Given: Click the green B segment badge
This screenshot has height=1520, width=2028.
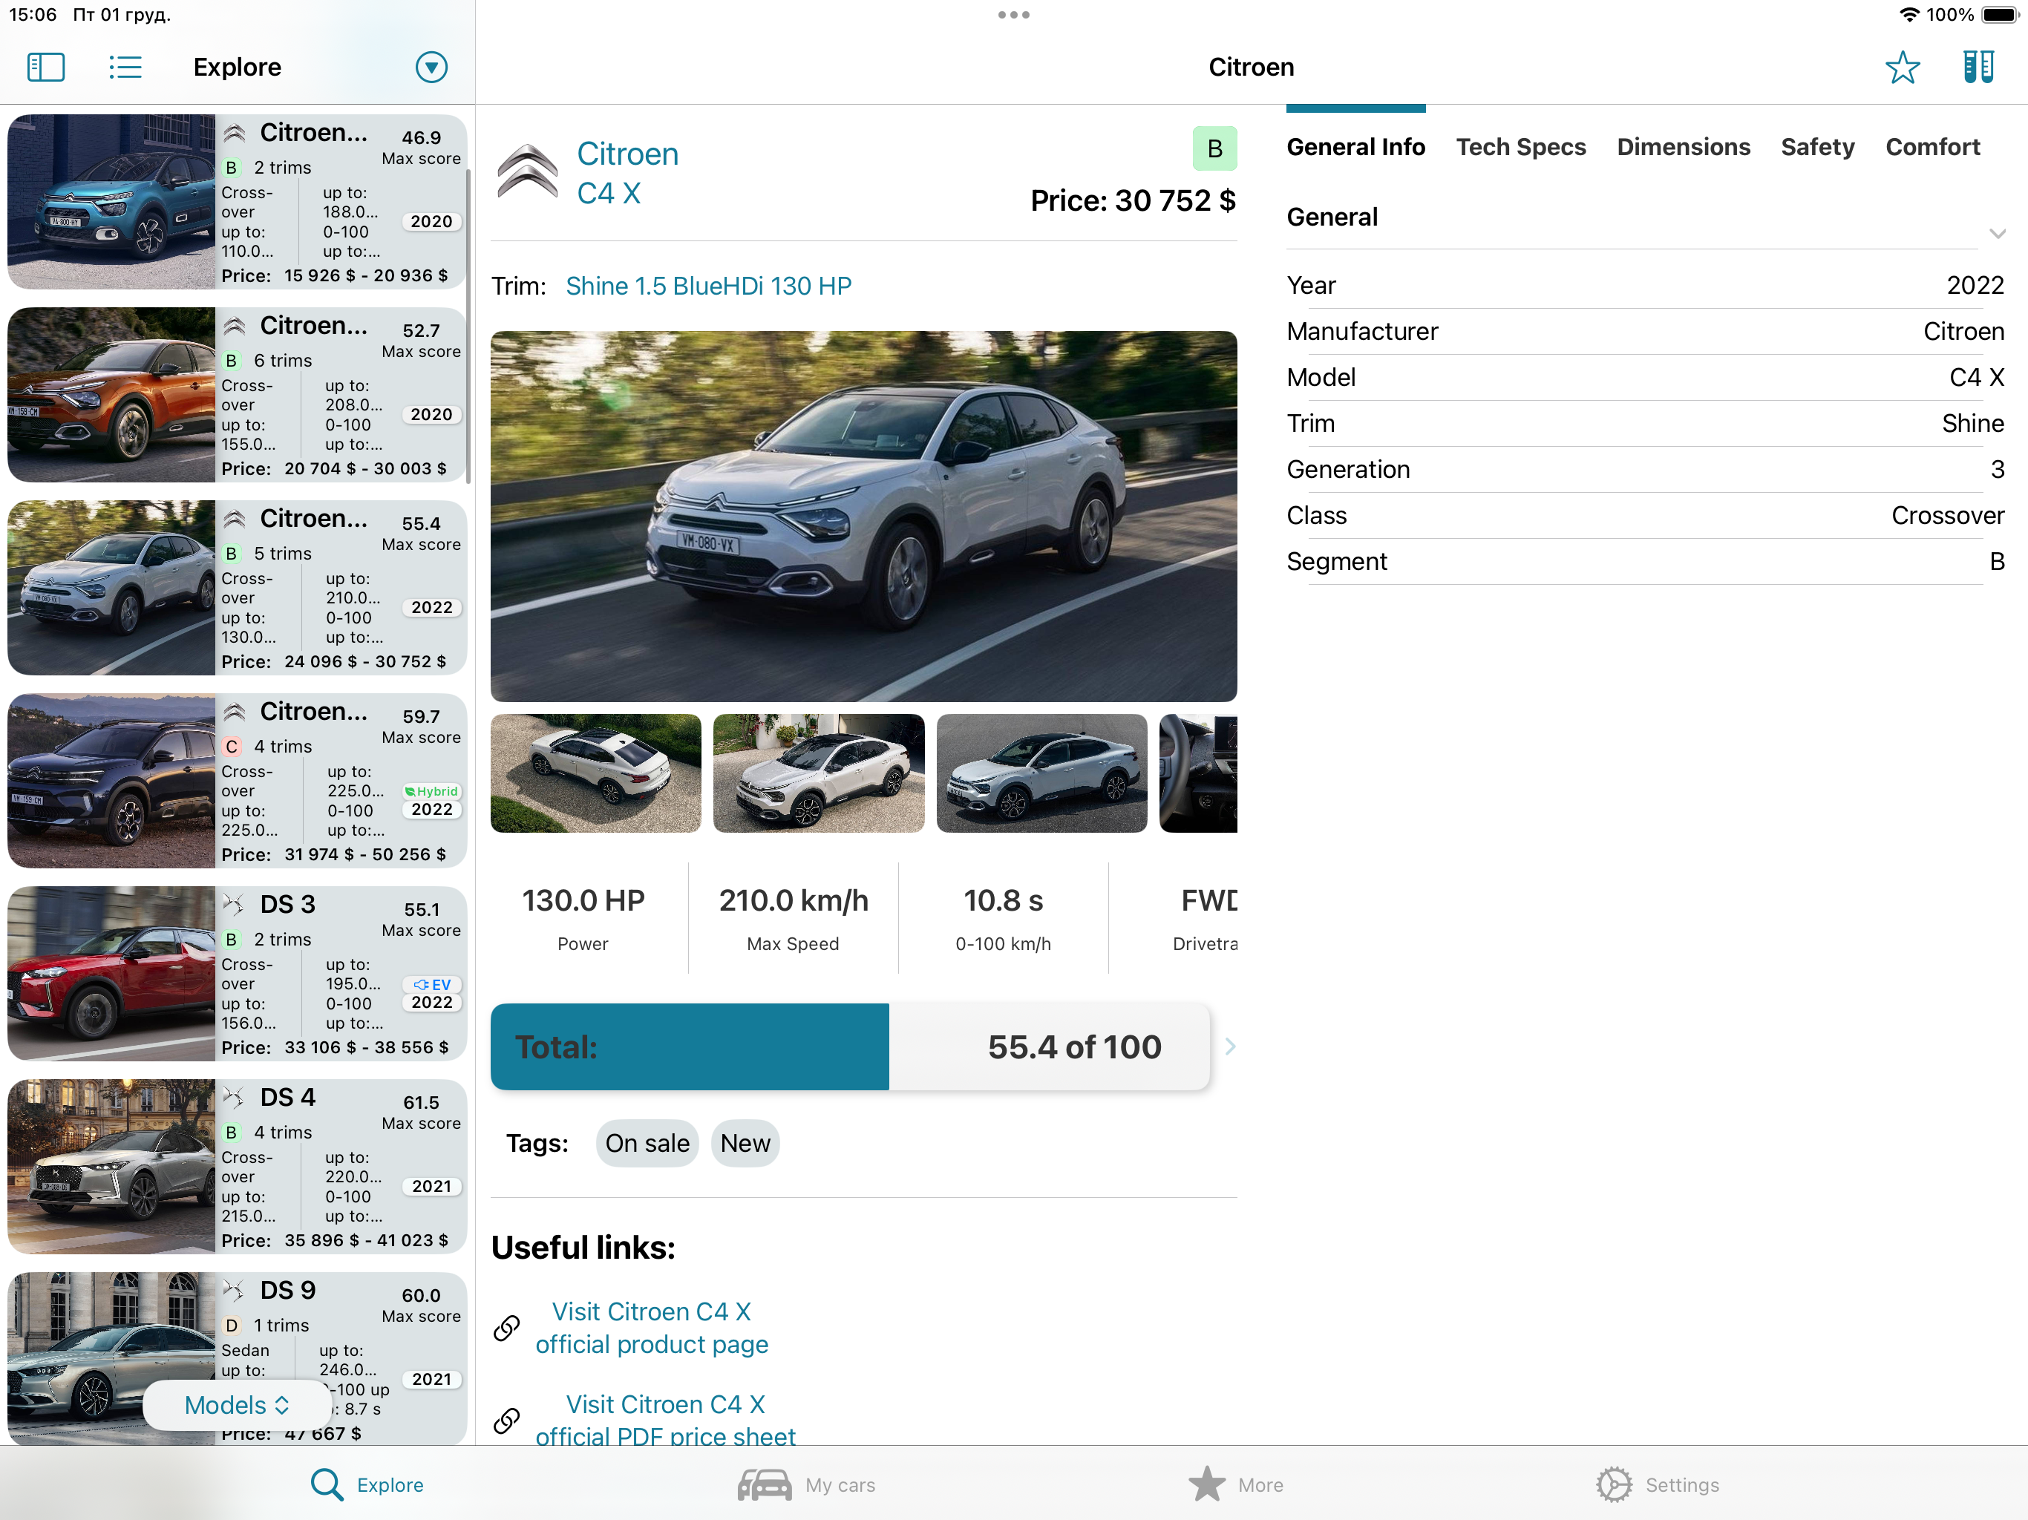Looking at the screenshot, I should coord(1214,148).
